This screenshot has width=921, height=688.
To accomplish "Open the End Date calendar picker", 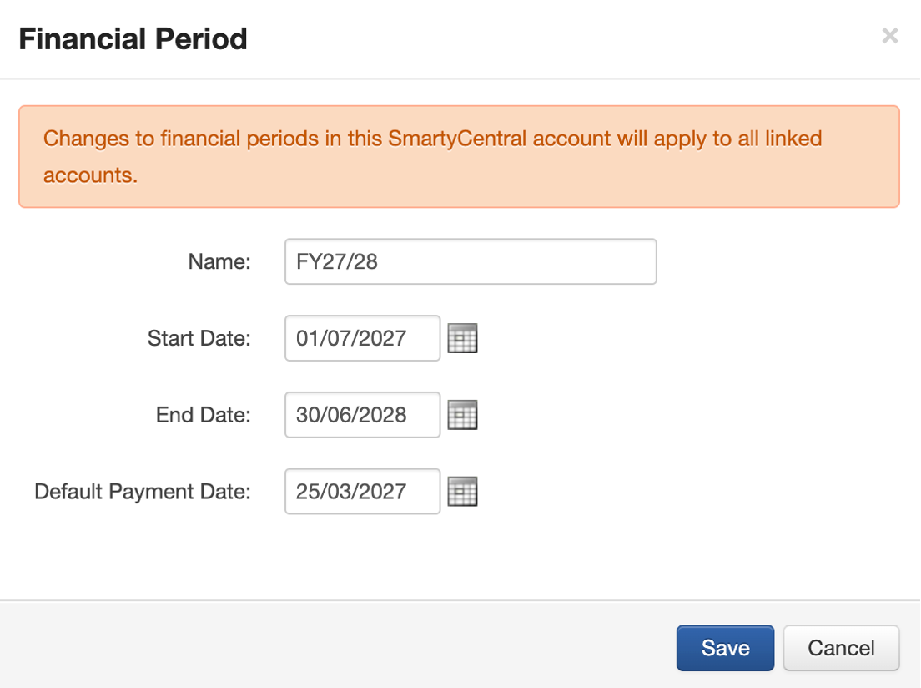I will (462, 415).
